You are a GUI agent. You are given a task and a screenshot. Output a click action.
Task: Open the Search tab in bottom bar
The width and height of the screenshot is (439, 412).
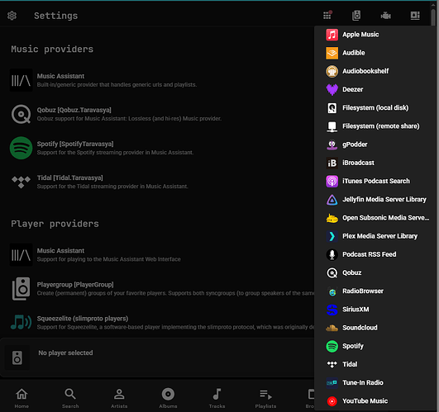point(70,398)
